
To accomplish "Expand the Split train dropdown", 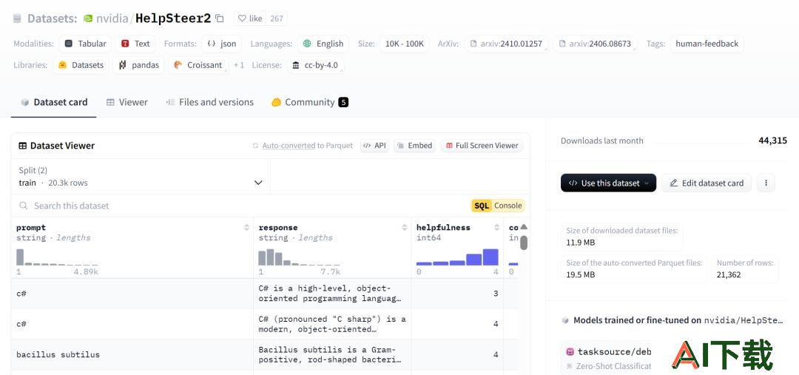I will (x=141, y=177).
